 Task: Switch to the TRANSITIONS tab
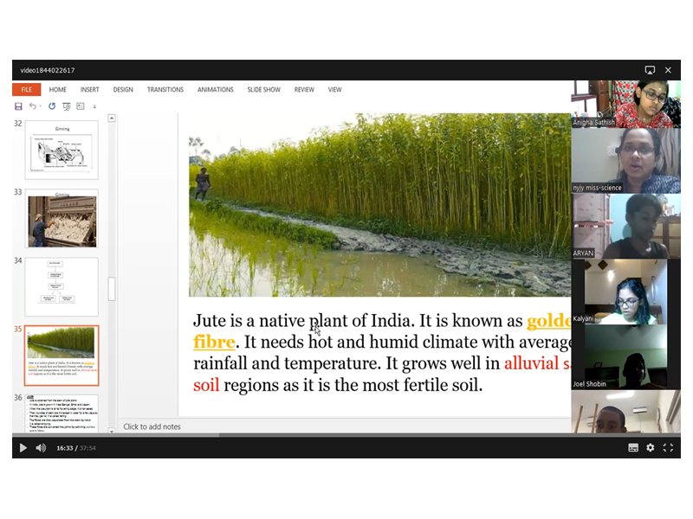165,89
